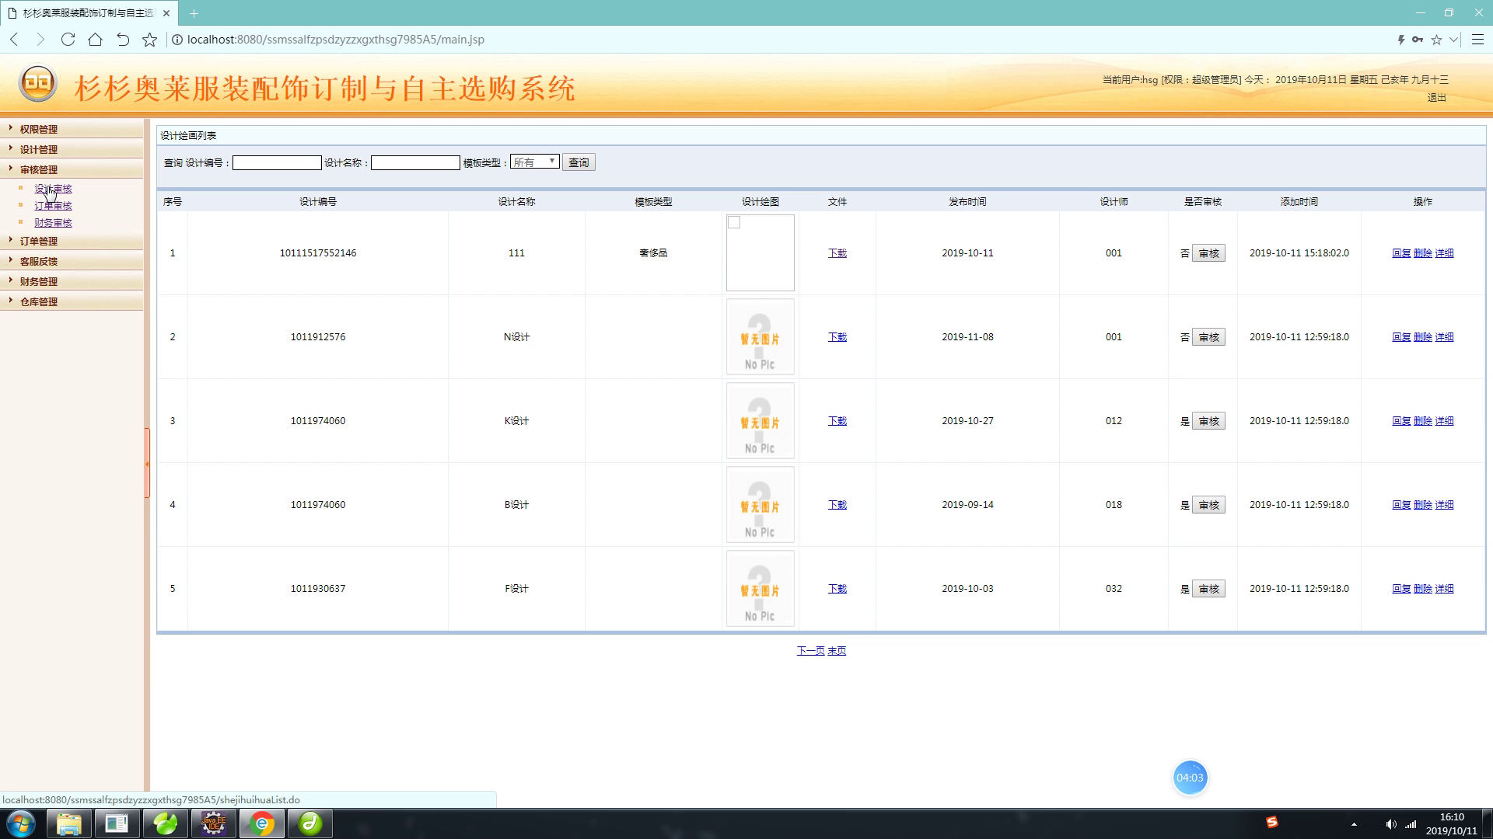Click the browser address bar URL

click(336, 40)
